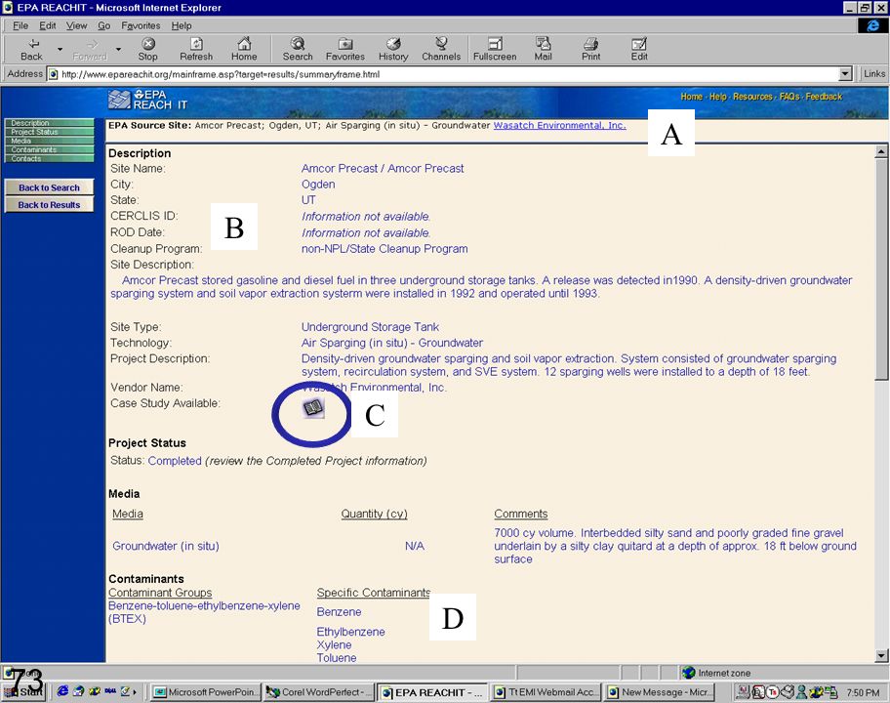Switch to Microsoft PowerPoint taskbar button
Image resolution: width=890 pixels, height=703 pixels.
pyautogui.click(x=206, y=692)
